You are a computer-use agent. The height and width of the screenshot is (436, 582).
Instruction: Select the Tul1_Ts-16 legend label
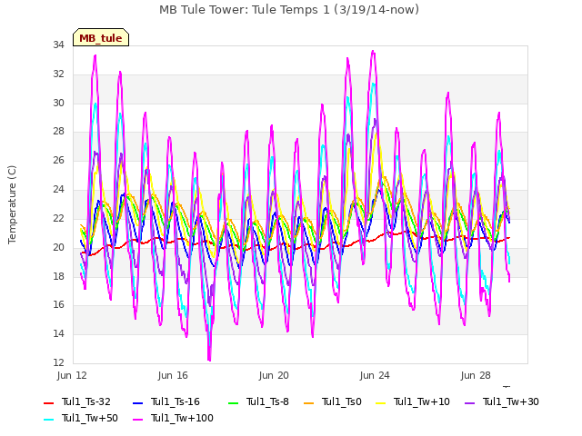176,401
